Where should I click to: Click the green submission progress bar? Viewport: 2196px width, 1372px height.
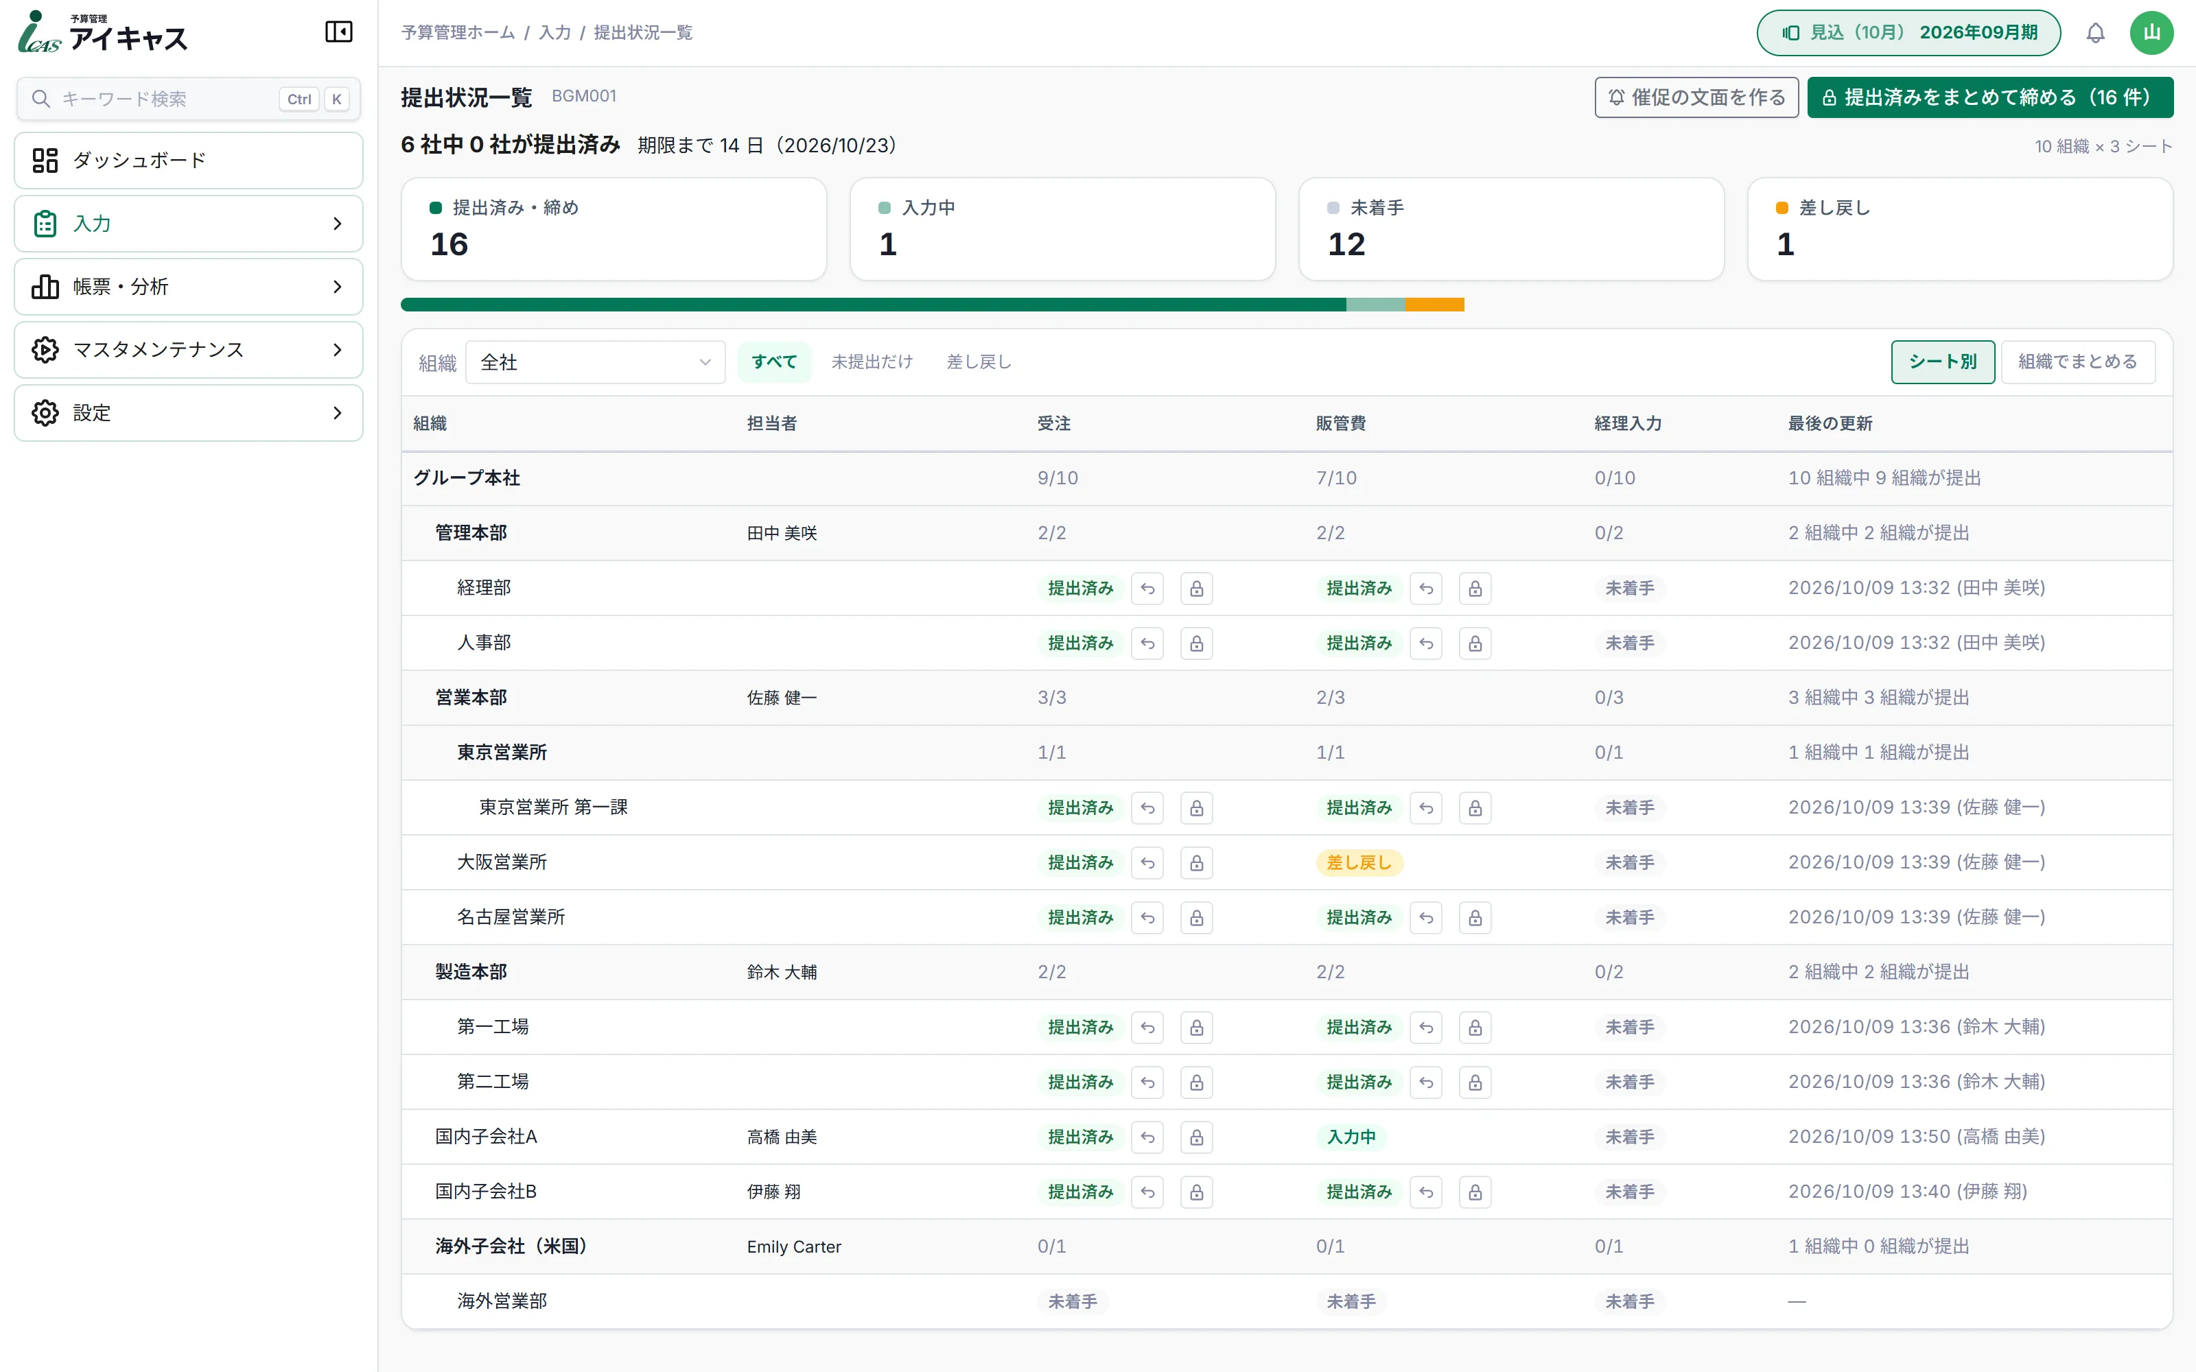pyautogui.click(x=873, y=305)
